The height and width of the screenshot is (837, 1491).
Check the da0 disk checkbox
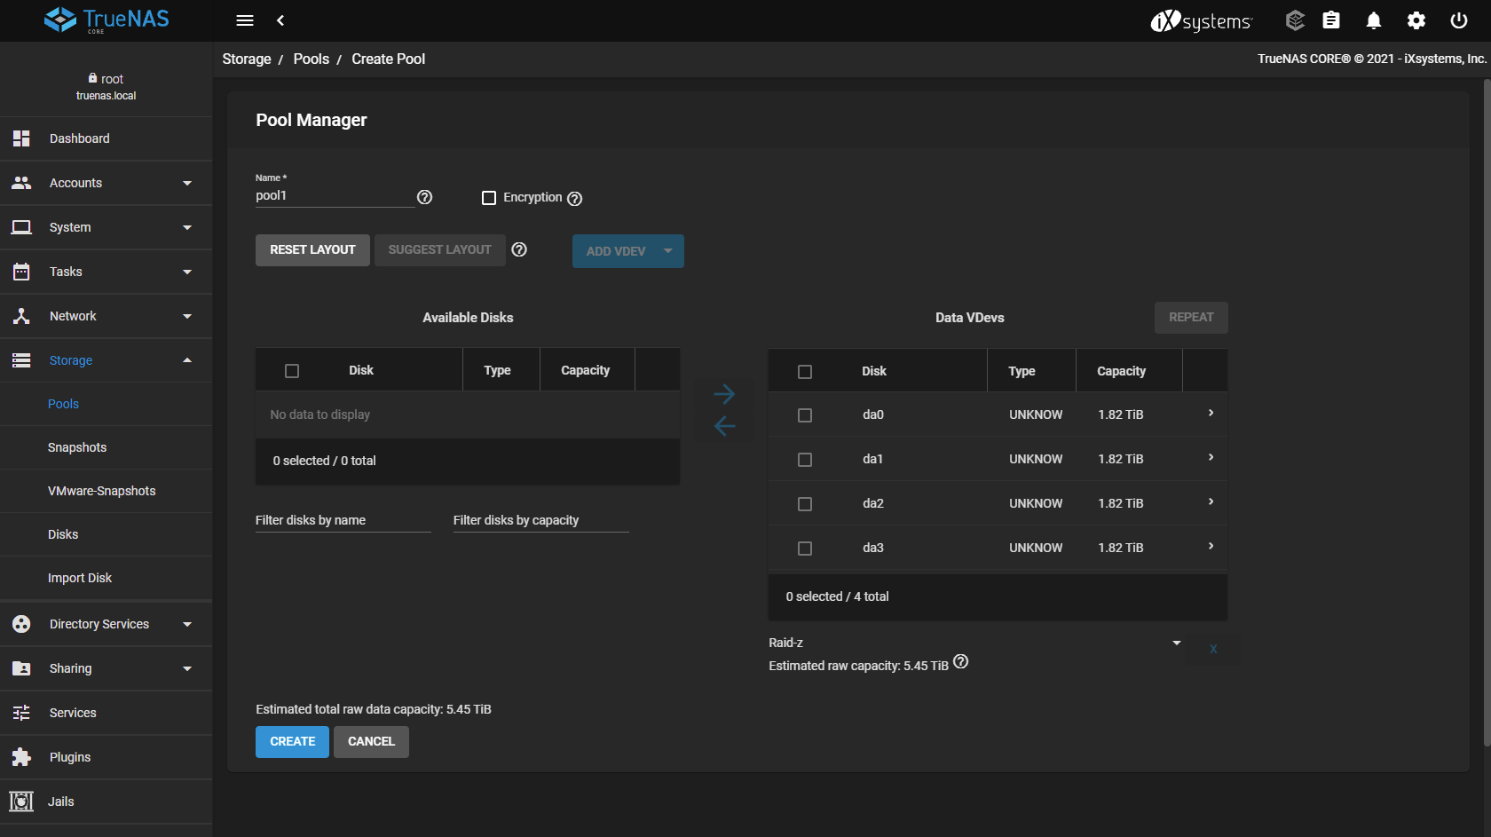coord(805,415)
